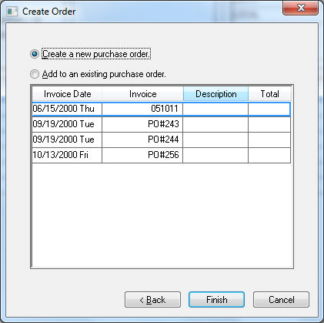Screen dimensions: 324x323
Task: Sort by Invoice Date column header
Action: click(67, 94)
